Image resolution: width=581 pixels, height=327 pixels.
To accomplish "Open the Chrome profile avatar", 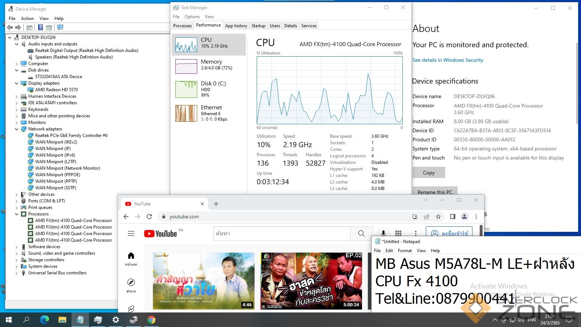I will coord(464,217).
